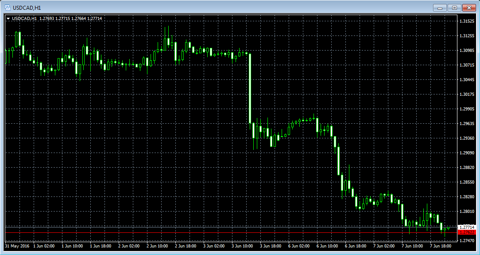Click the 1 Jun 10:00 time label
Screen dimensions: 480x255
(x=72, y=246)
